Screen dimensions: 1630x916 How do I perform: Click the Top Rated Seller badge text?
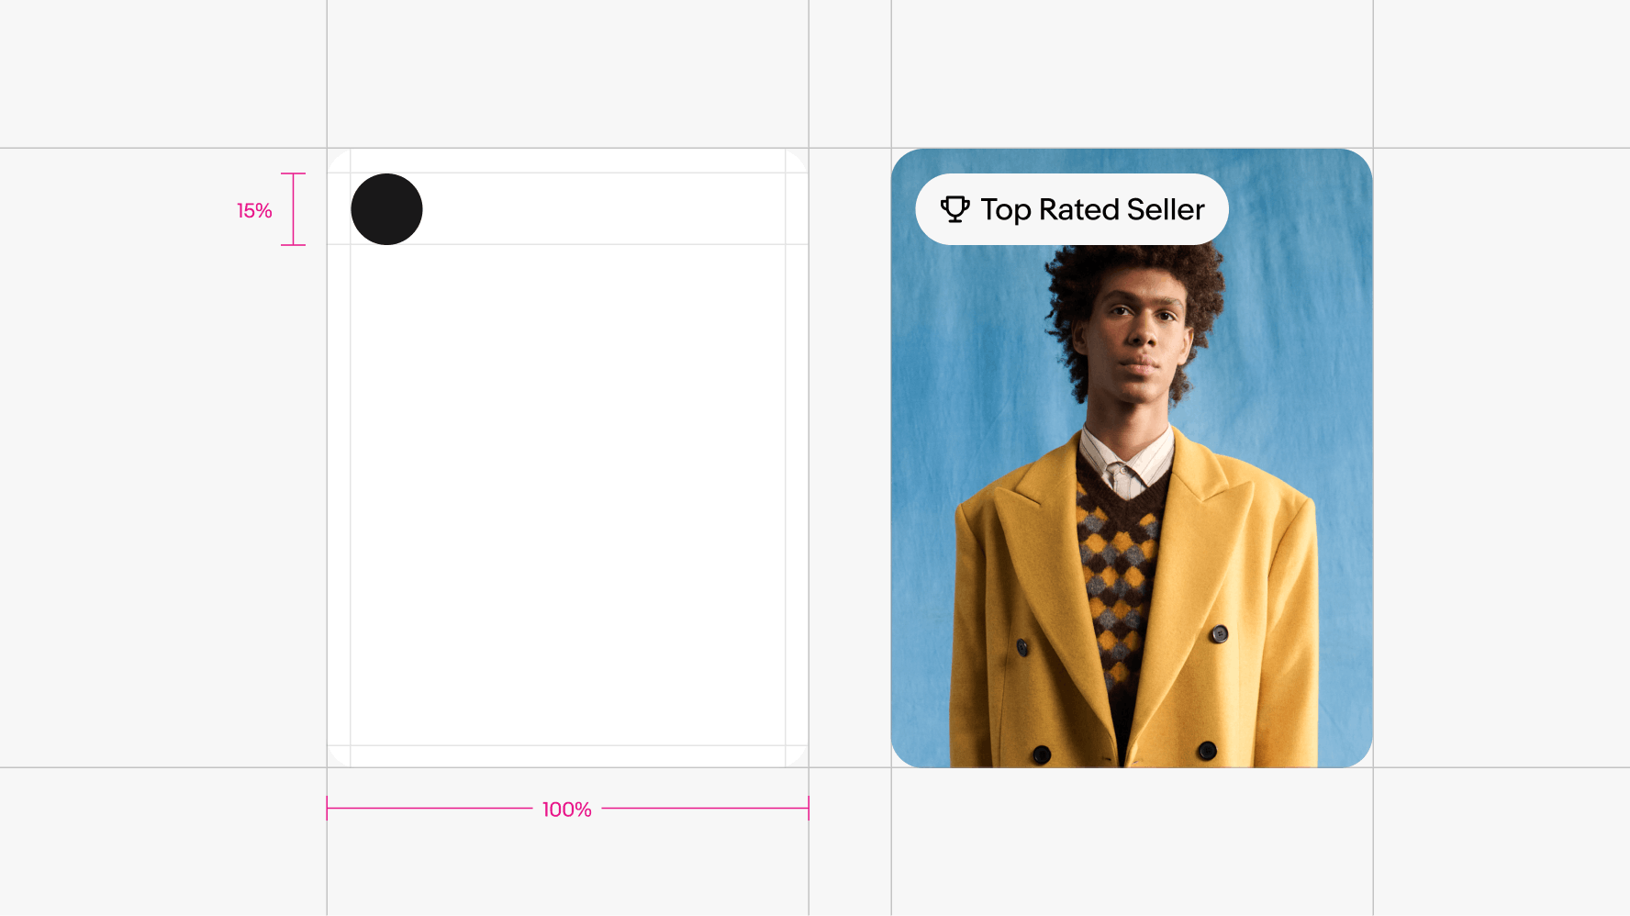coord(1092,209)
